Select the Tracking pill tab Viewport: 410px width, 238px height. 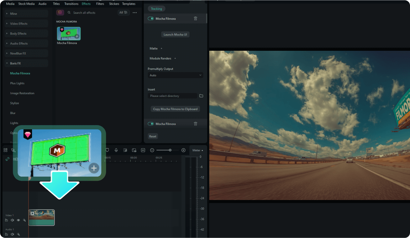tap(156, 9)
